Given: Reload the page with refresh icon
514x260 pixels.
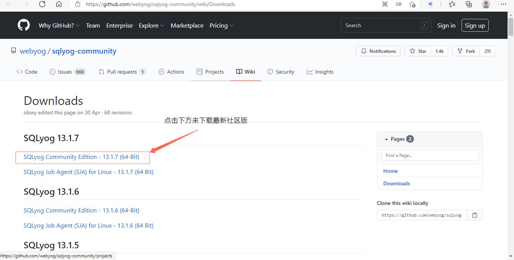Looking at the screenshot, I should [42, 4].
